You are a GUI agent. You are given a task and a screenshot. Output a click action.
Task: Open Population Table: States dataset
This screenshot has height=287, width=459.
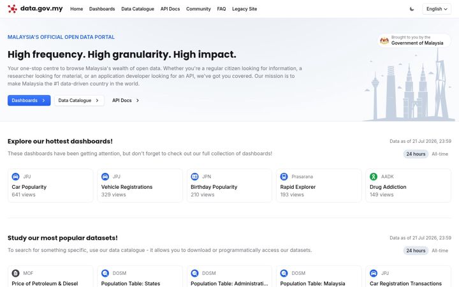[140, 277]
